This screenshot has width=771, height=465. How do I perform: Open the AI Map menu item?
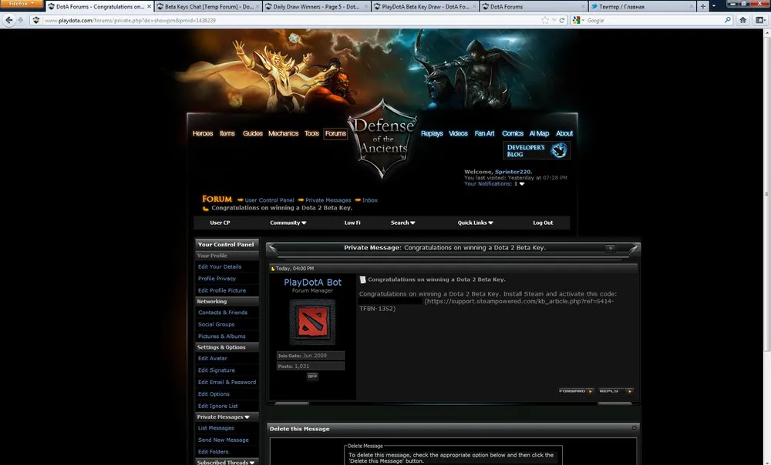point(539,133)
